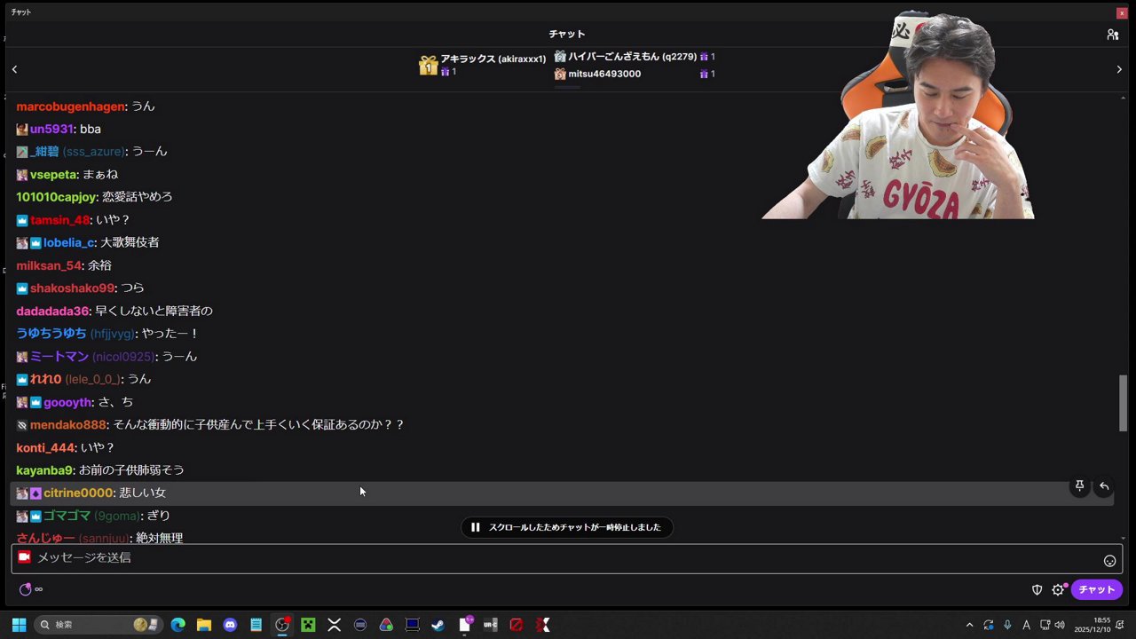Open hfjjvyg's username link in chat

click(x=112, y=333)
